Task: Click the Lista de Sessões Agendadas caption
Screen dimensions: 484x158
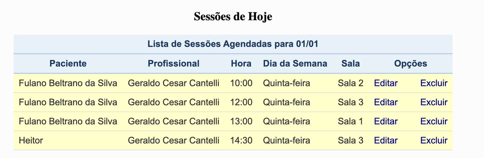Action: tap(233, 44)
